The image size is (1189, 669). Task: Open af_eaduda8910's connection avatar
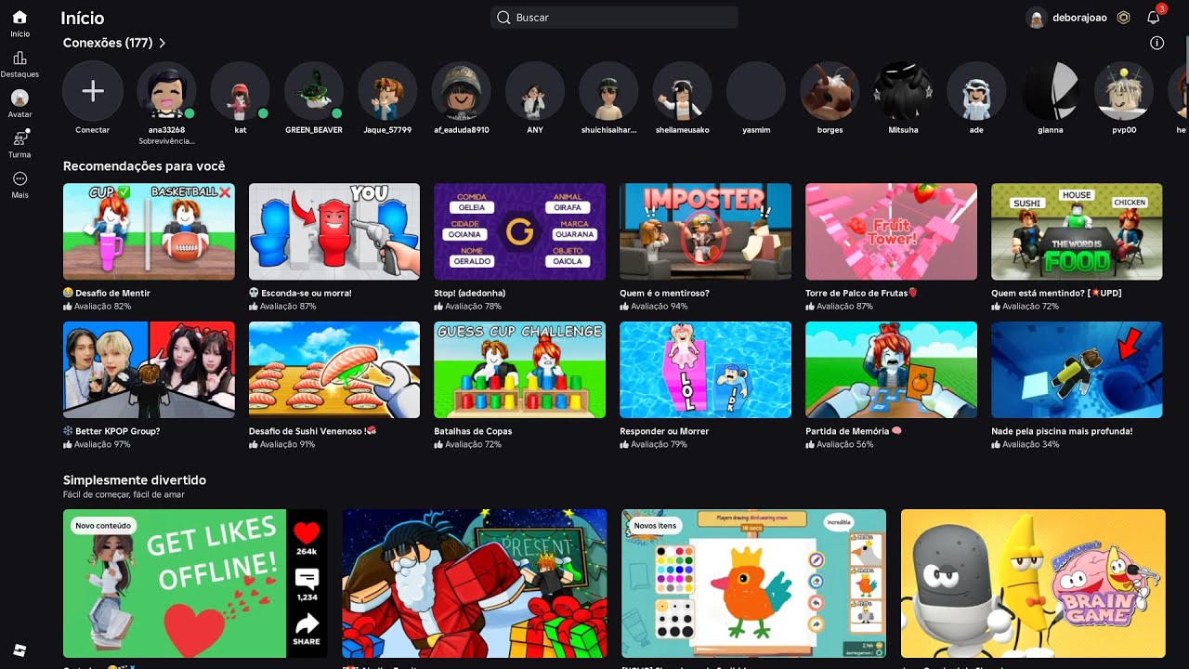pos(461,91)
